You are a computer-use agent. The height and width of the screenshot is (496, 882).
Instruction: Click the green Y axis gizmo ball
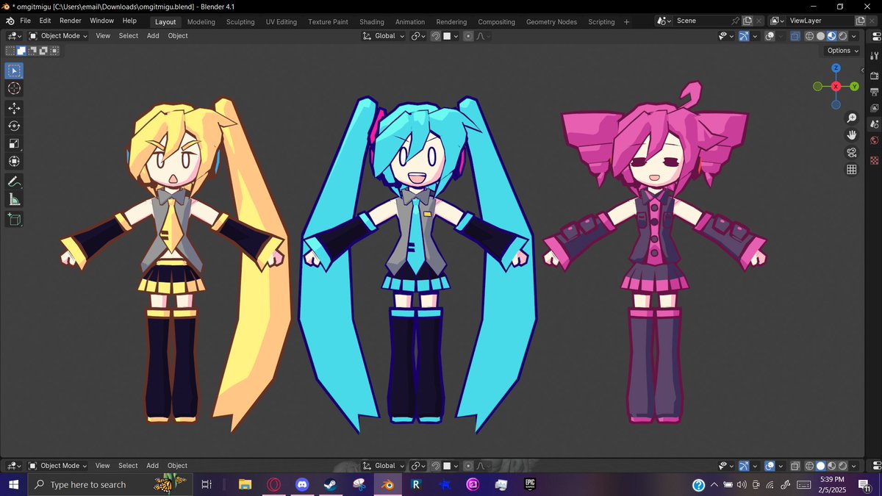pyautogui.click(x=854, y=87)
